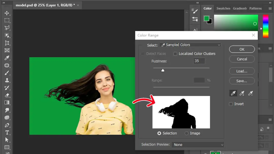274x154 pixels.
Task: Choose the Subtract from Sample eyedropper
Action: (x=251, y=93)
